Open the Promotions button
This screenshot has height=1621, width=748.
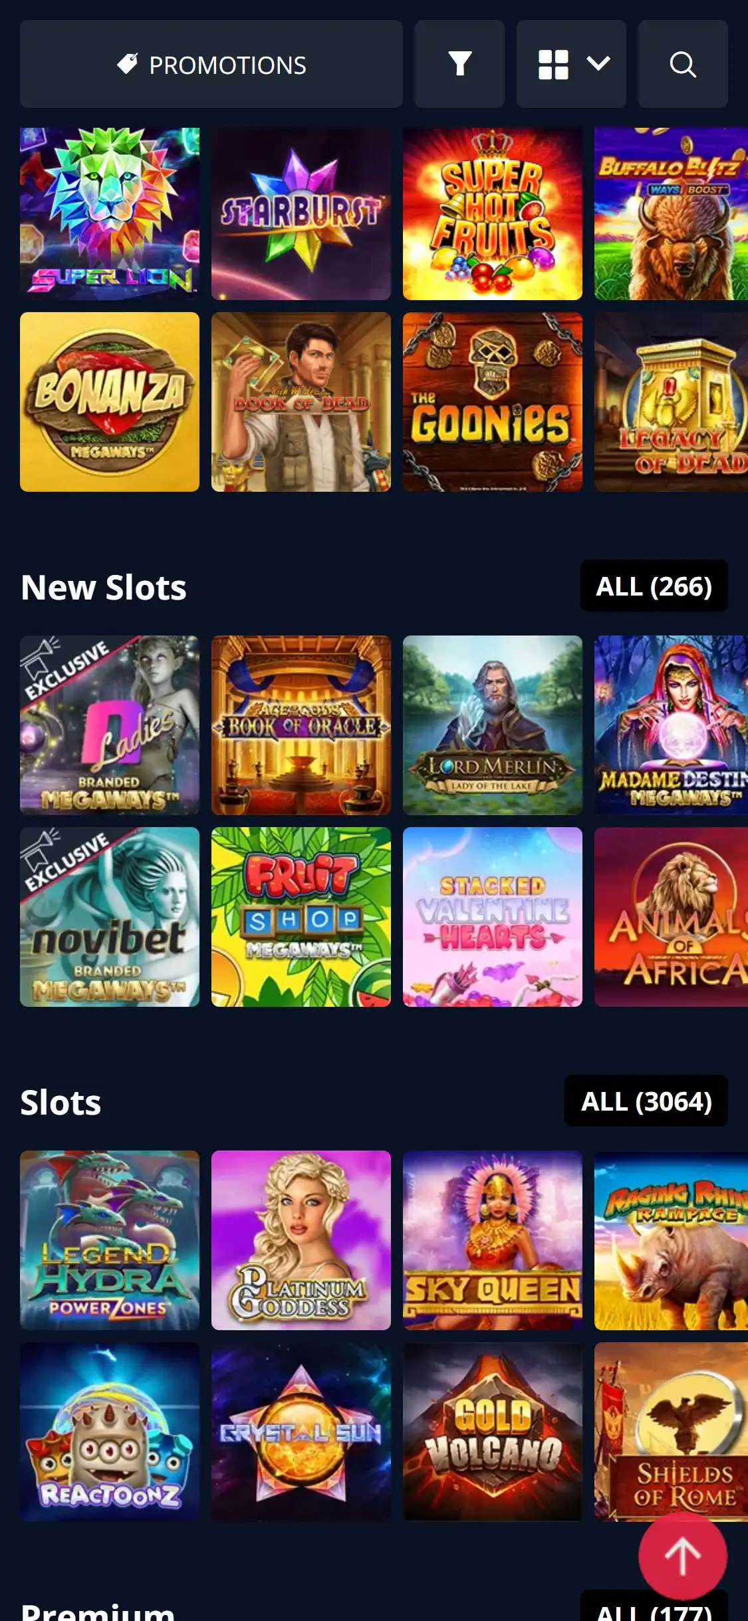[211, 64]
